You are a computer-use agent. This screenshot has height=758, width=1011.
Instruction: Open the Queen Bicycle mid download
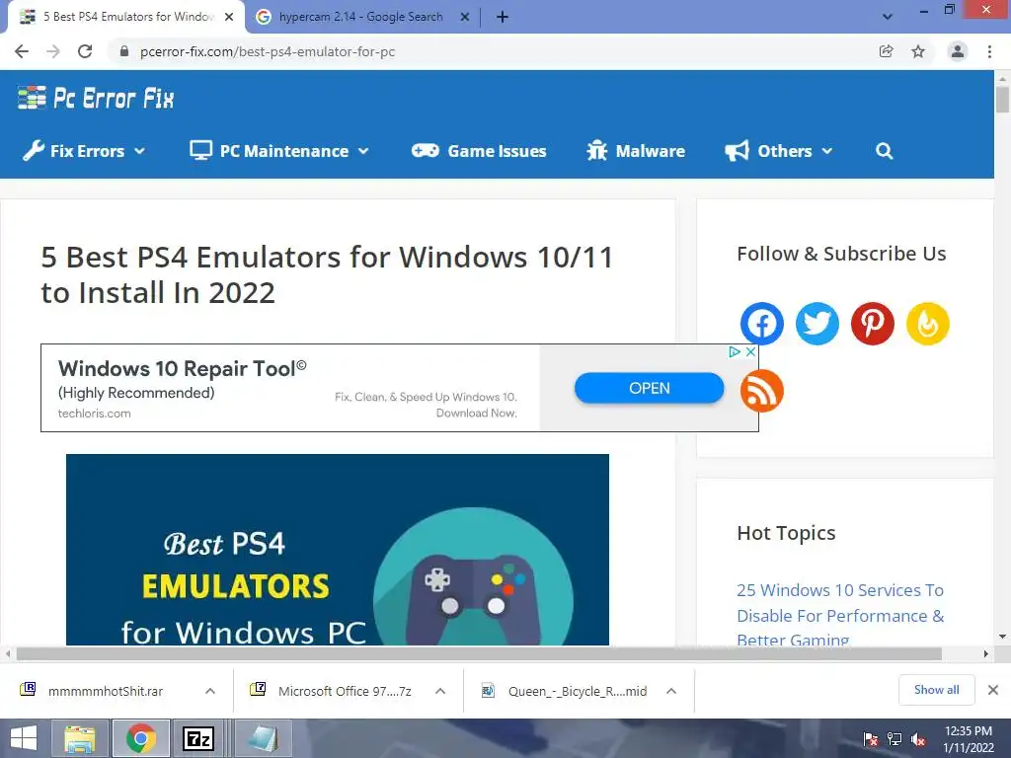[x=566, y=691]
